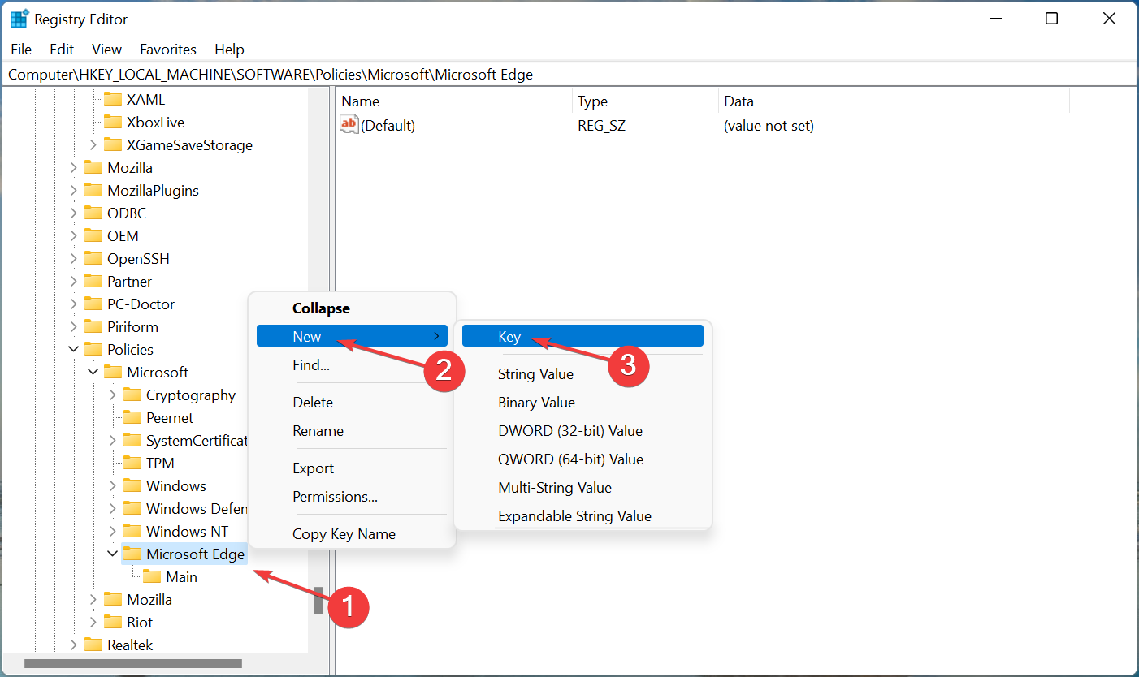Open the Help menu
The width and height of the screenshot is (1139, 677).
pyautogui.click(x=229, y=50)
